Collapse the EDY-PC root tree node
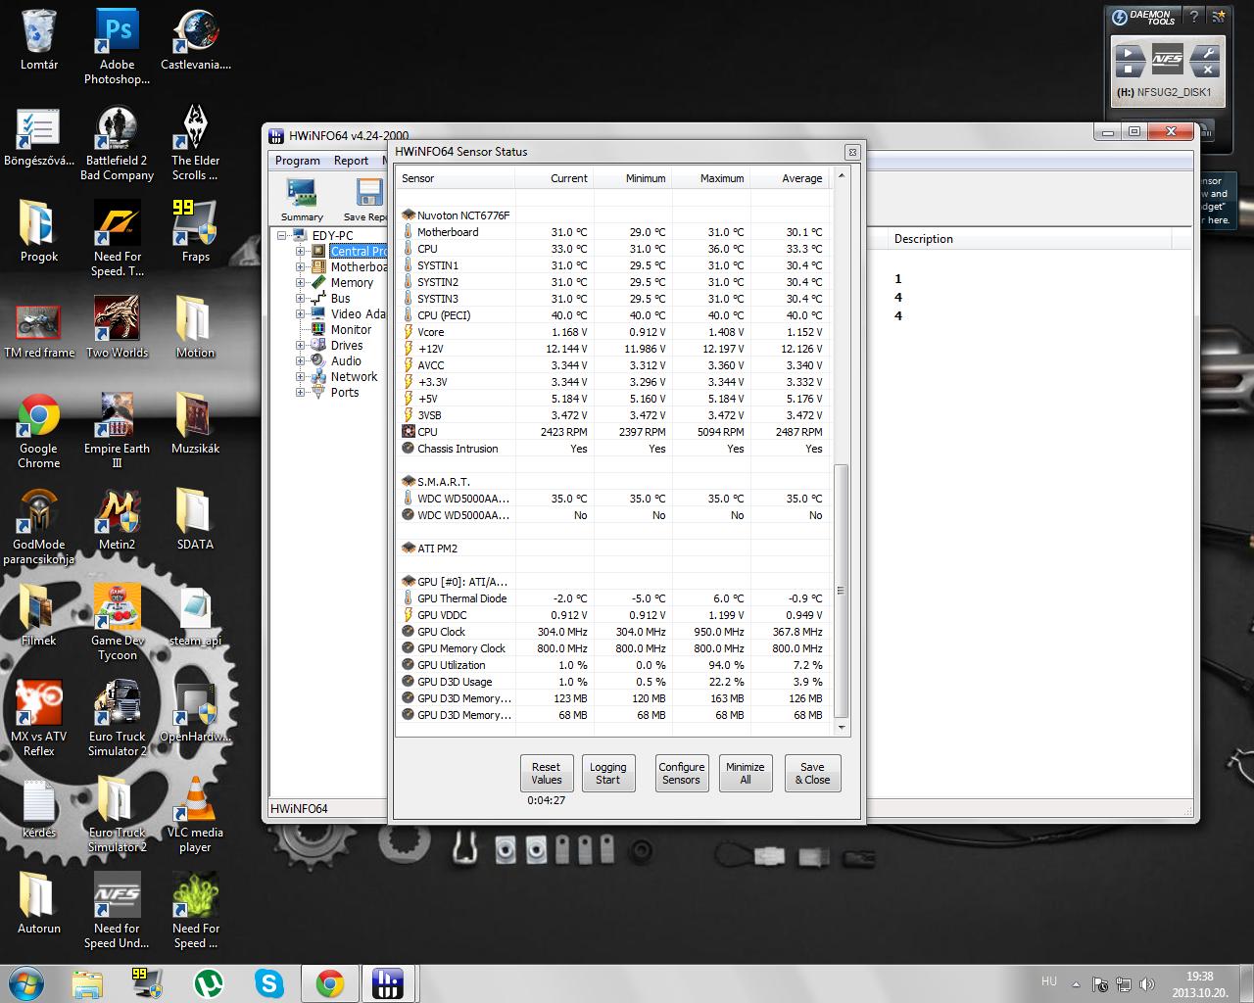This screenshot has height=1003, width=1254. click(x=282, y=235)
